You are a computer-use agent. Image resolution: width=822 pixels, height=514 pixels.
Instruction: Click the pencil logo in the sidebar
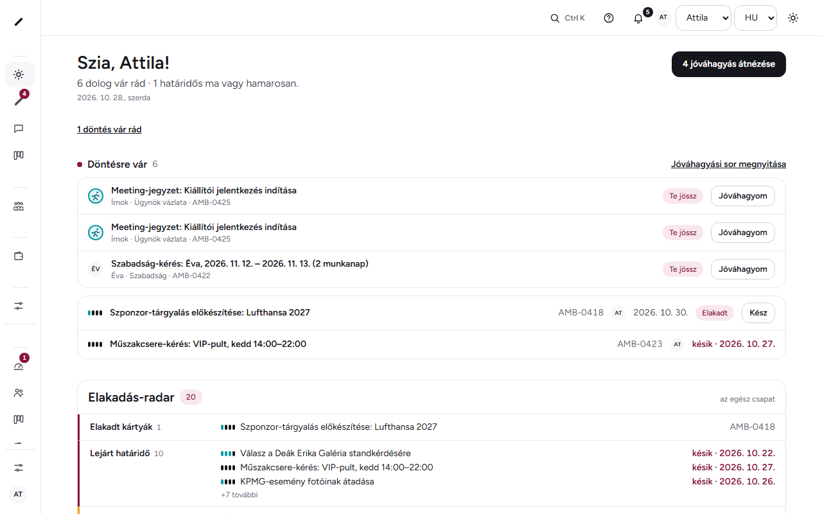click(x=19, y=22)
